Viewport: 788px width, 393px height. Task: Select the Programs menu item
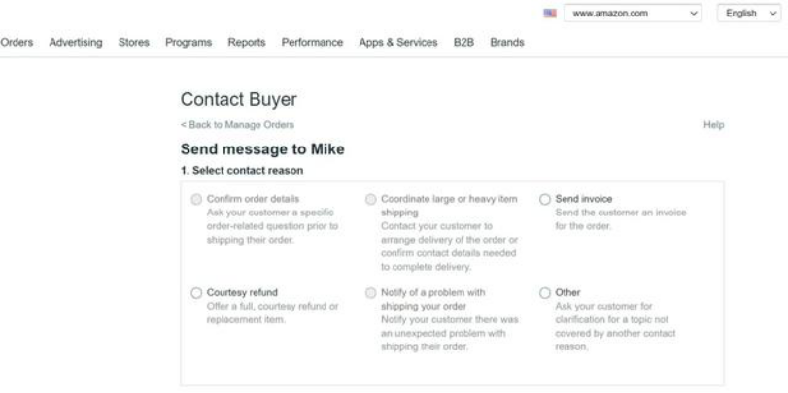[x=188, y=43]
